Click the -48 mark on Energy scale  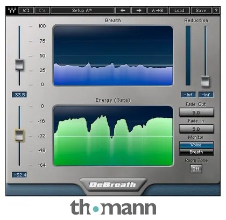tap(41, 151)
